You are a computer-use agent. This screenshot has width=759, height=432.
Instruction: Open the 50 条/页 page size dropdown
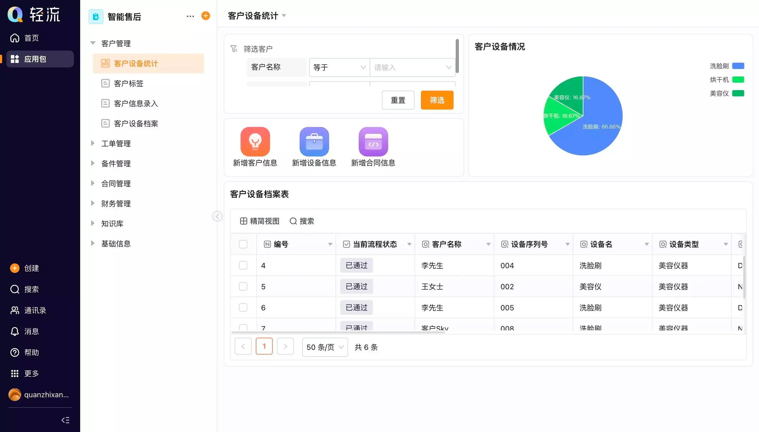tap(325, 347)
